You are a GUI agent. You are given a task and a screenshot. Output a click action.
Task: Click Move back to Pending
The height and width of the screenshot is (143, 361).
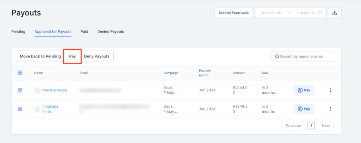point(40,56)
